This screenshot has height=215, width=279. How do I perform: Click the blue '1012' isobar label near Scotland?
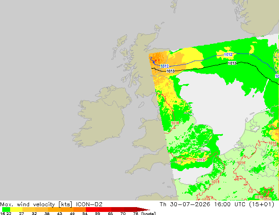(x=165, y=66)
